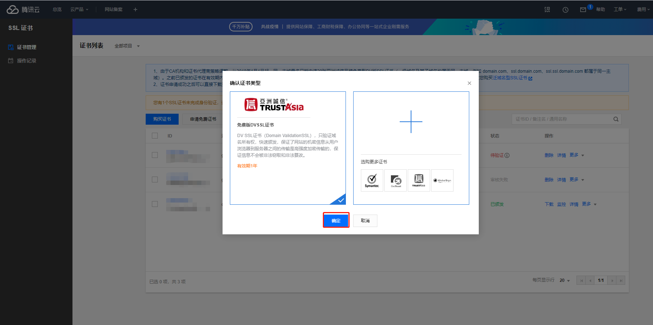Screen dimensions: 653x325
Task: Select the TrustAsia free DV SSL card
Action: pyautogui.click(x=288, y=148)
